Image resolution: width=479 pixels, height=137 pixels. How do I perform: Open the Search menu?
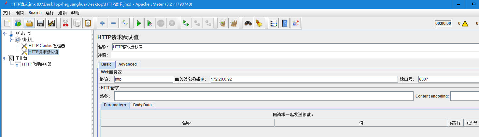coord(35,13)
